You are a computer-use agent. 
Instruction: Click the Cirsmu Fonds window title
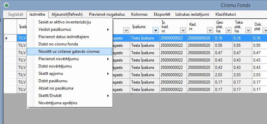pyautogui.click(x=236, y=5)
